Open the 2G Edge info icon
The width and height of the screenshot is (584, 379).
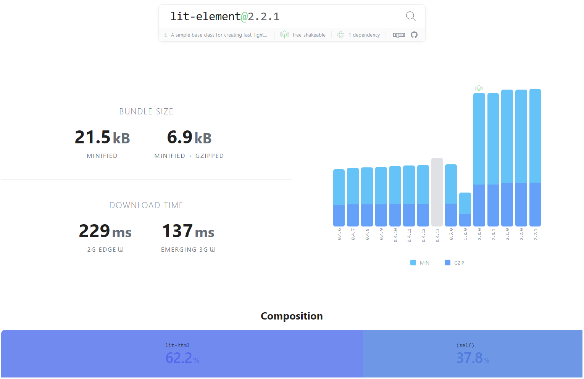tap(121, 249)
